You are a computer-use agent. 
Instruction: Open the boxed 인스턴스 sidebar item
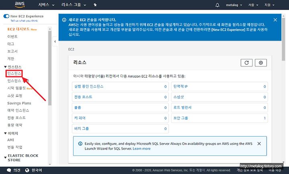pos(14,74)
